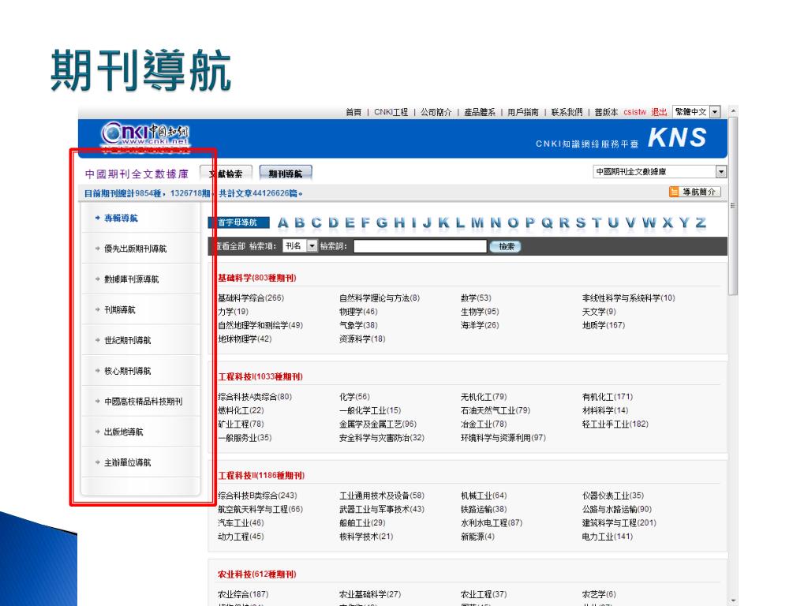The image size is (808, 606).
Task: Select 核心期刊導航 in the sidebar
Action: [x=127, y=371]
